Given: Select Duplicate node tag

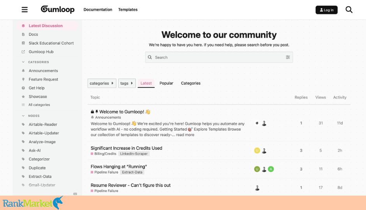Looking at the screenshot, I should 37,168.
